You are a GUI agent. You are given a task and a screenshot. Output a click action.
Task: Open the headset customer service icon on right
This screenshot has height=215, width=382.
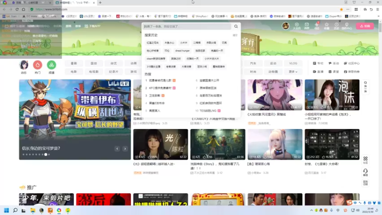[365, 172]
